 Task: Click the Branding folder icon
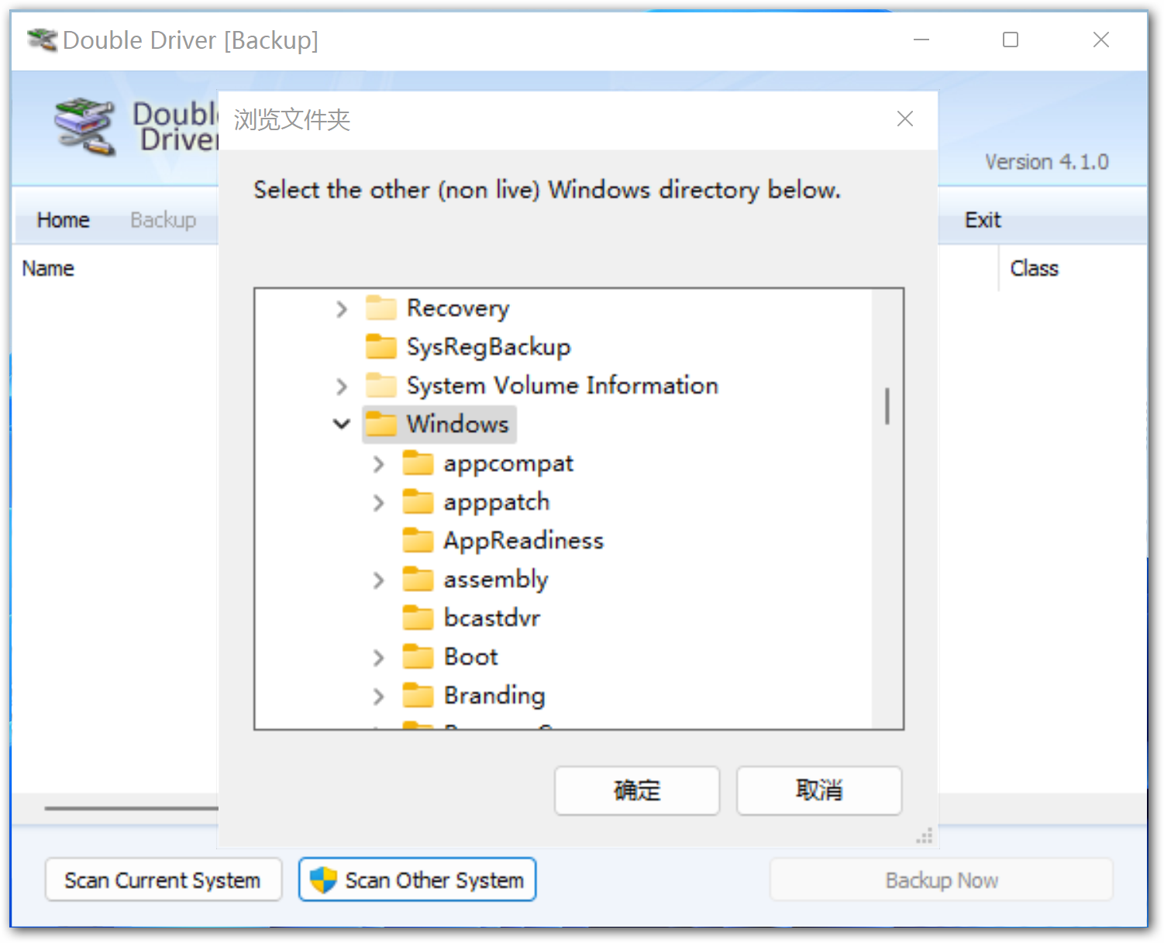tap(418, 695)
